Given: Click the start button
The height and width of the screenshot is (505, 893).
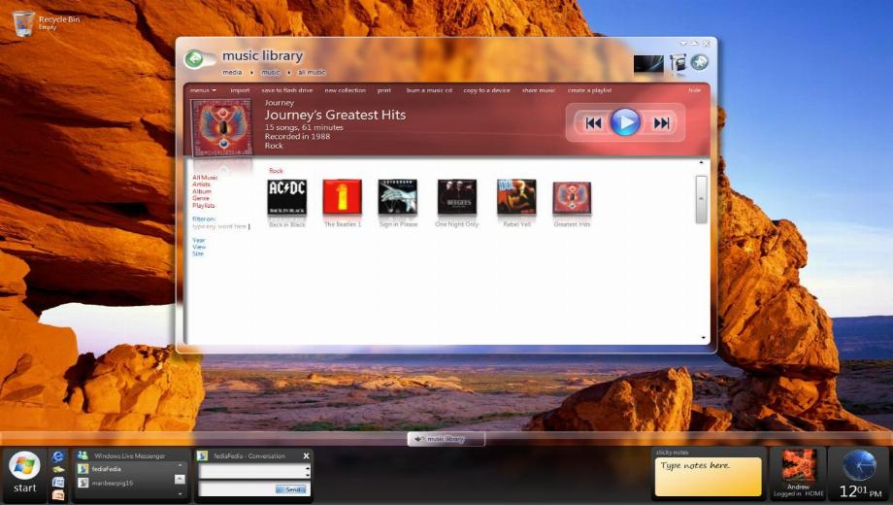Looking at the screenshot, I should tap(24, 474).
